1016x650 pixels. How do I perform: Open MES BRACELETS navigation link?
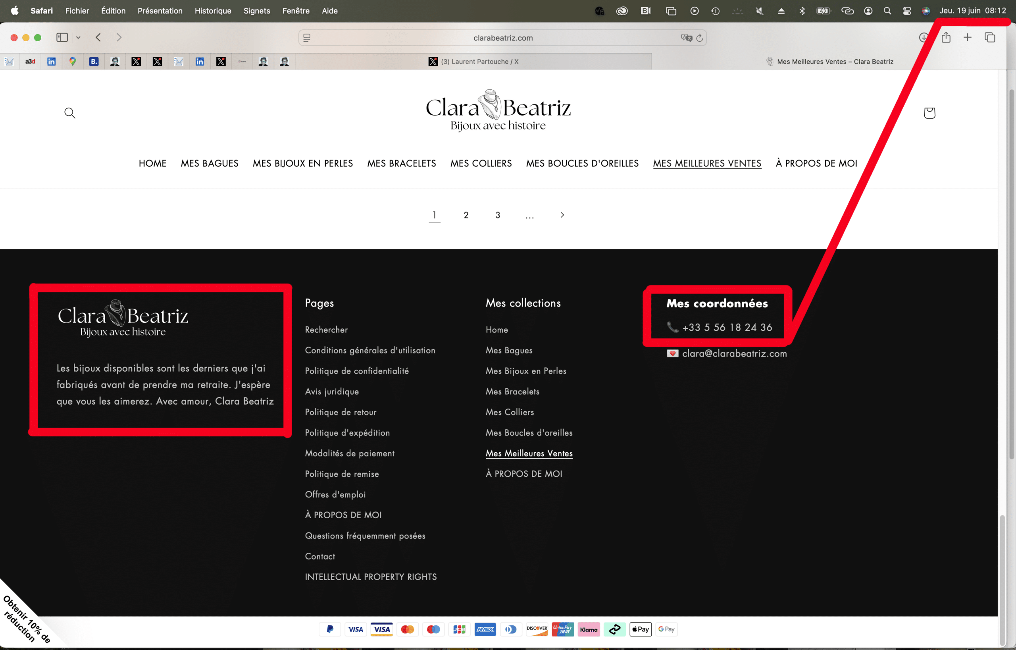click(x=401, y=163)
